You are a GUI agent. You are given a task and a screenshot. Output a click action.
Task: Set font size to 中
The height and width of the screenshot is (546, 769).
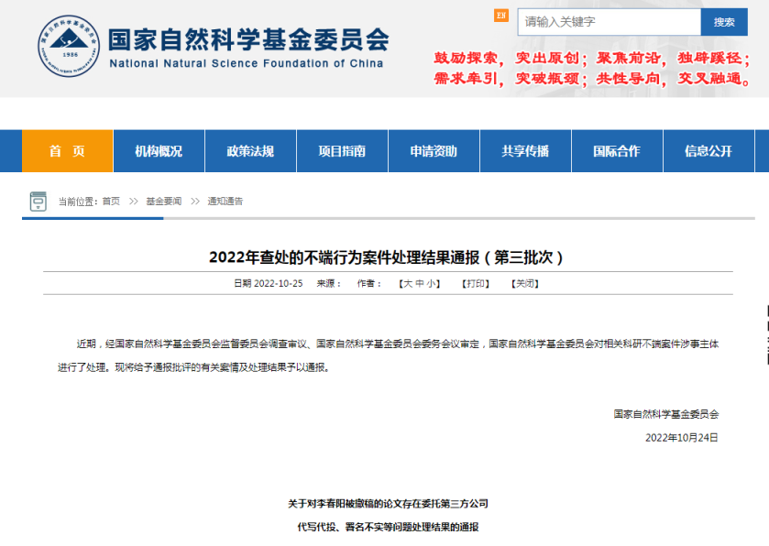click(420, 283)
